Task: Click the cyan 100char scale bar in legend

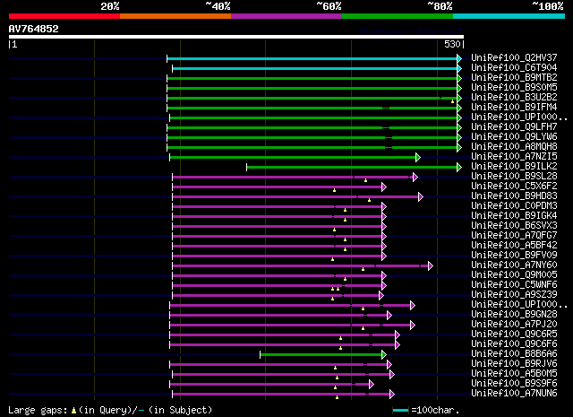Action: tap(400, 411)
